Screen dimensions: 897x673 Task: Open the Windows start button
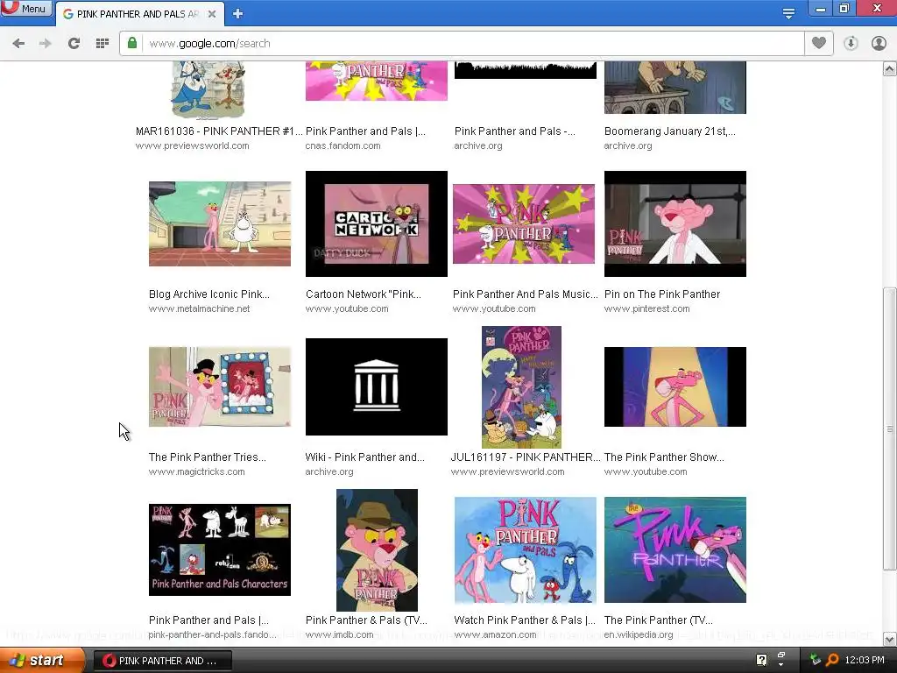tap(40, 661)
